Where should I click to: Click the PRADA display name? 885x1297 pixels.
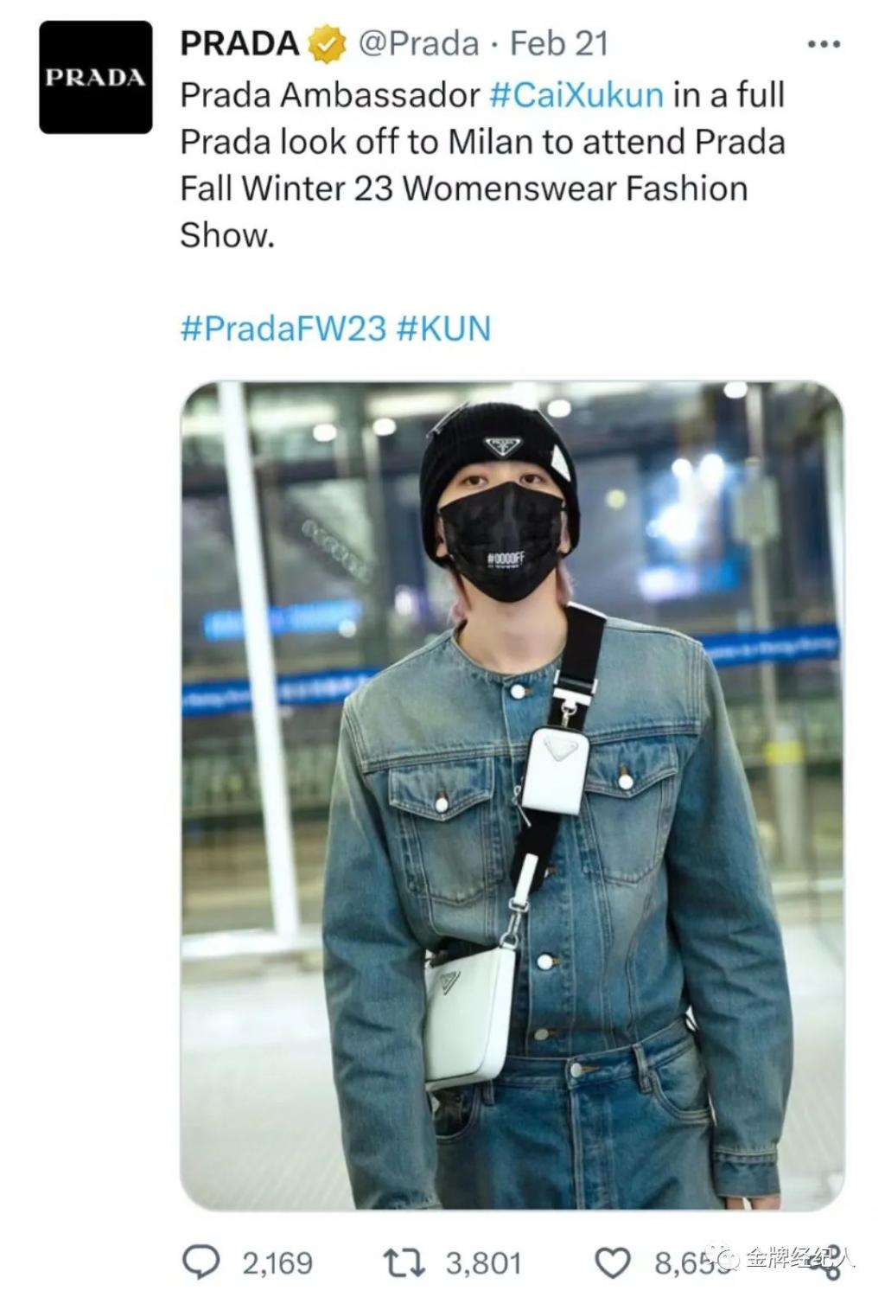[239, 43]
